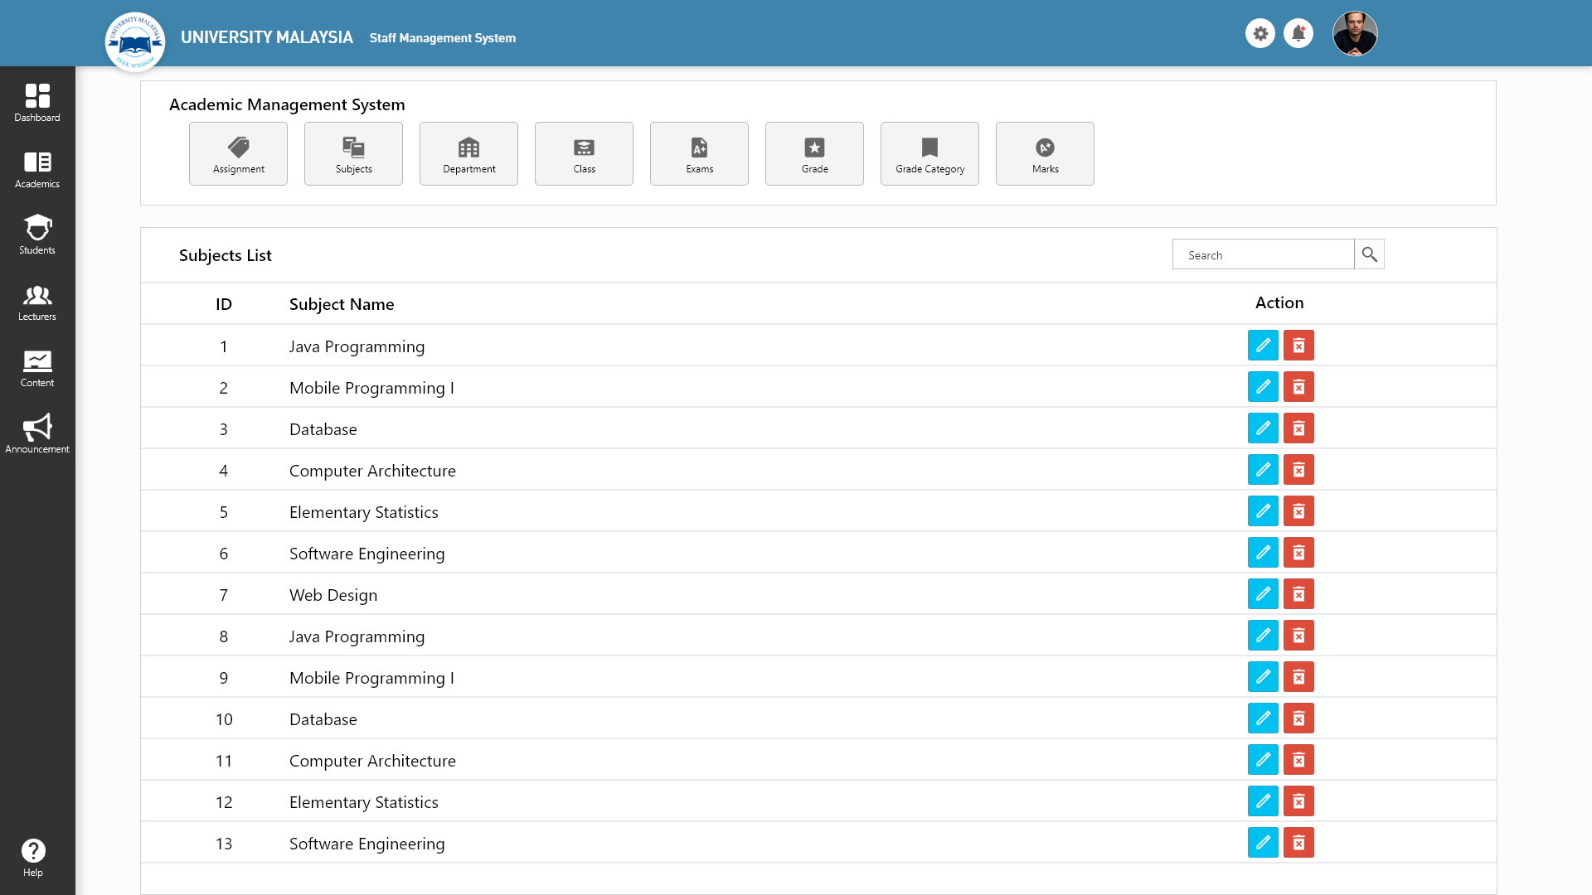
Task: Open the Content sidebar section
Action: pyautogui.click(x=37, y=369)
